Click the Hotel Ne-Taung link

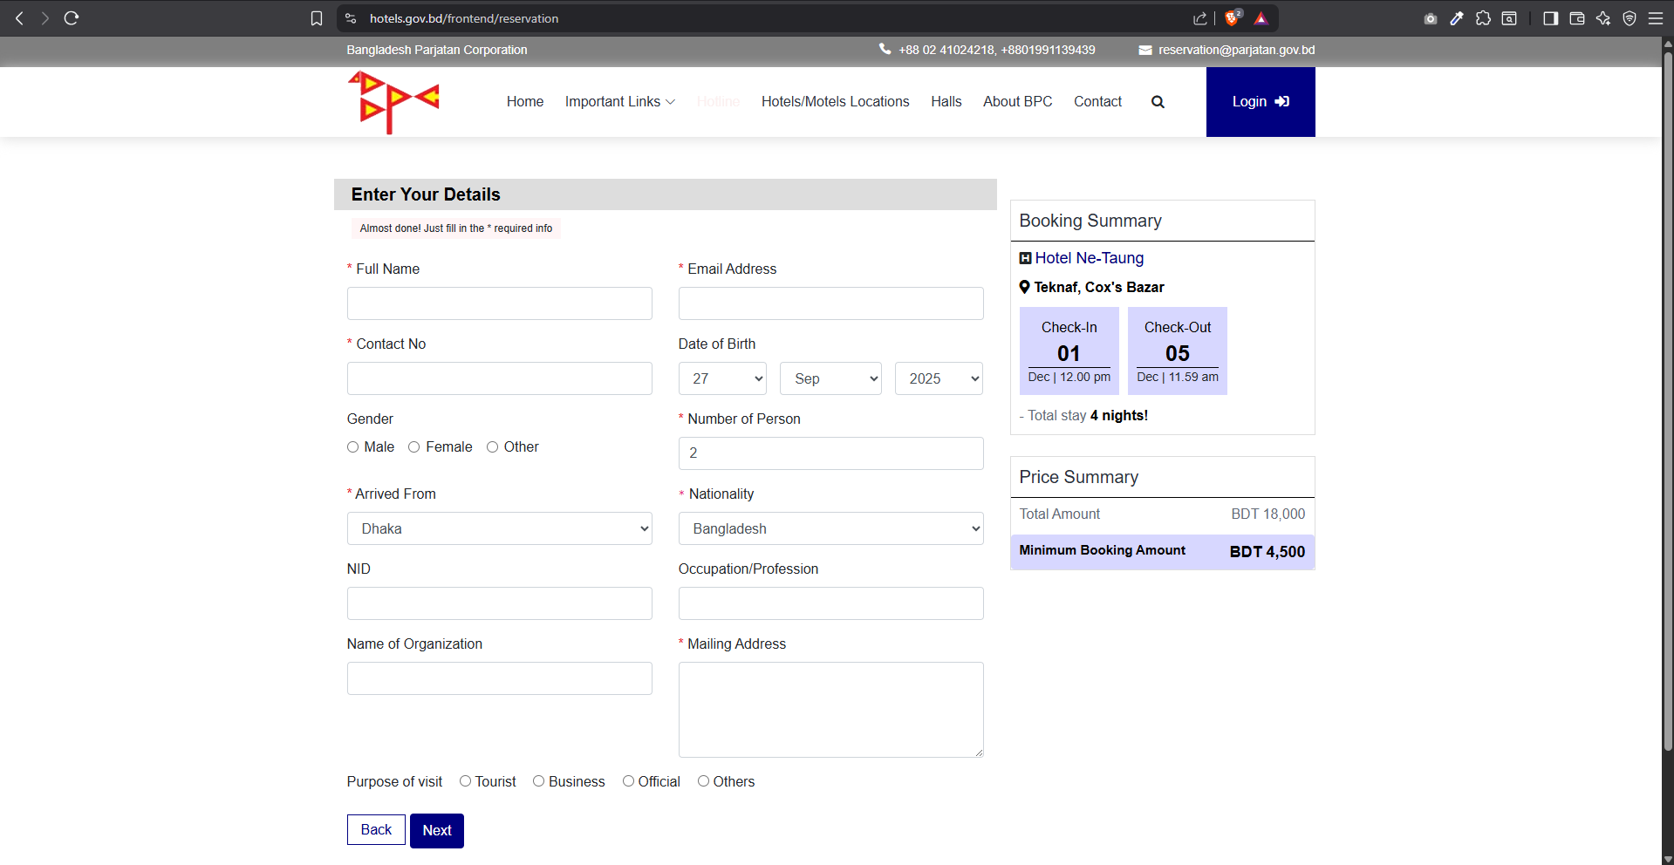[x=1089, y=258]
